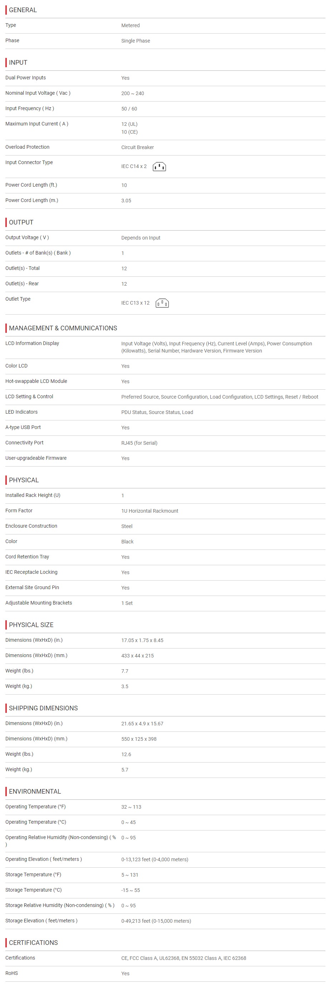Select the GENERAL section heading
The height and width of the screenshot is (986, 329).
(23, 10)
